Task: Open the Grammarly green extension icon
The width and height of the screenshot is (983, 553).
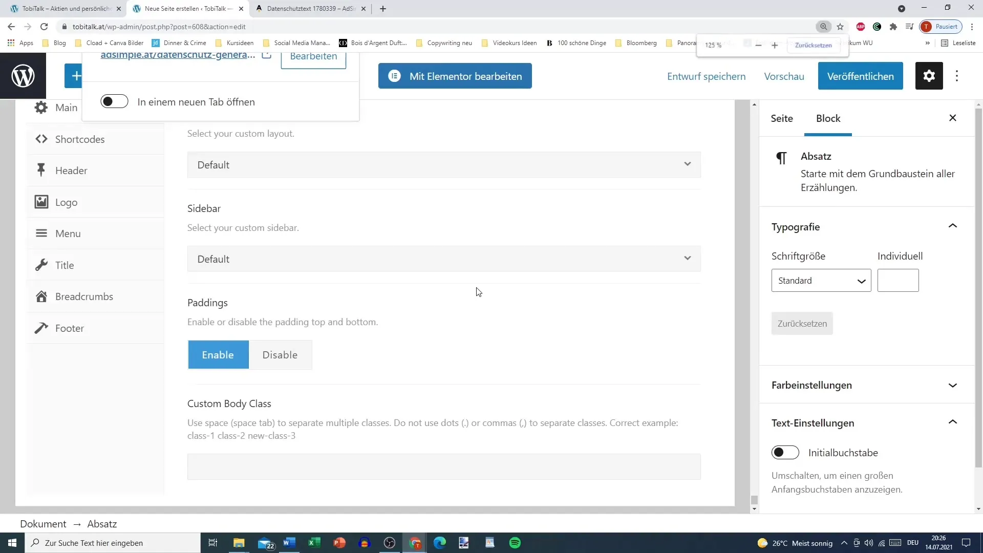Action: [x=877, y=27]
